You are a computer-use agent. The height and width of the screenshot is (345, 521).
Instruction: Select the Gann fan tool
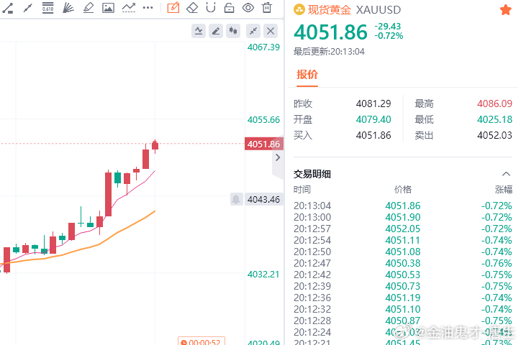[68, 8]
